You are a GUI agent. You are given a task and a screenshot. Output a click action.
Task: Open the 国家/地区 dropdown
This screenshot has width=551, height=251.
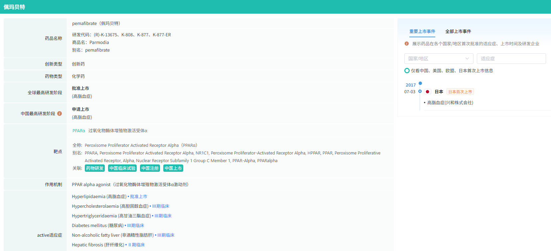[x=439, y=59]
